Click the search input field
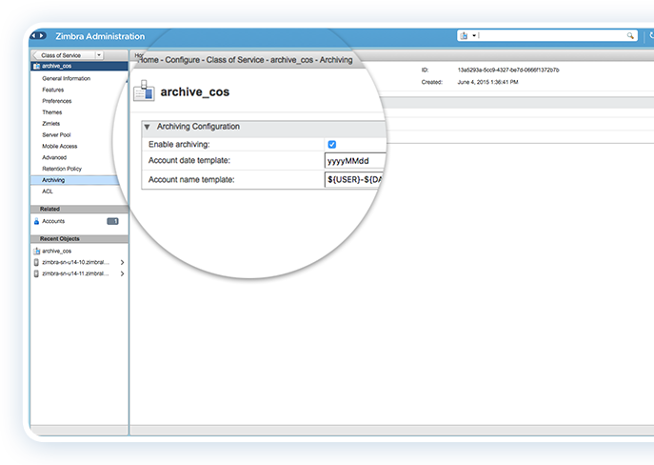The height and width of the screenshot is (465, 654). [551, 36]
